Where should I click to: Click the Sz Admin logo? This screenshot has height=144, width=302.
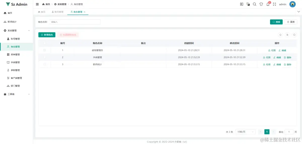pos(17,4)
